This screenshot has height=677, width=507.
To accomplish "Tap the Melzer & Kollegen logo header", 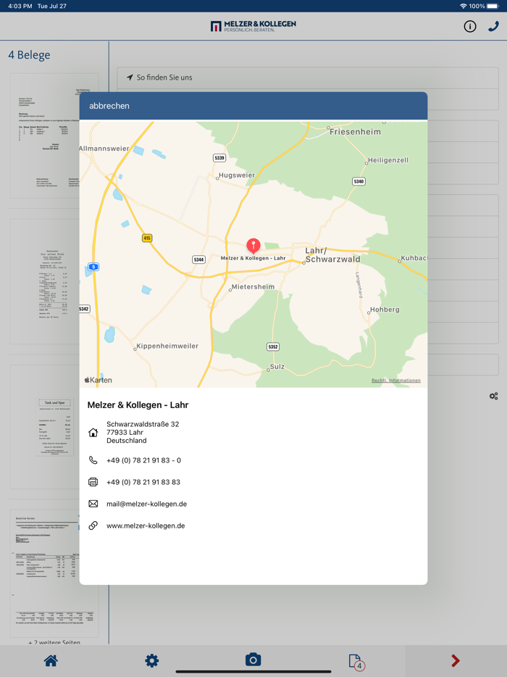I will 253,26.
